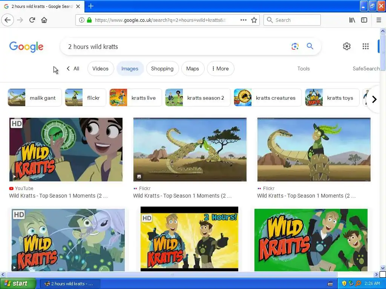Select the Firefox taskbar window button
The width and height of the screenshot is (386, 289).
[70, 284]
